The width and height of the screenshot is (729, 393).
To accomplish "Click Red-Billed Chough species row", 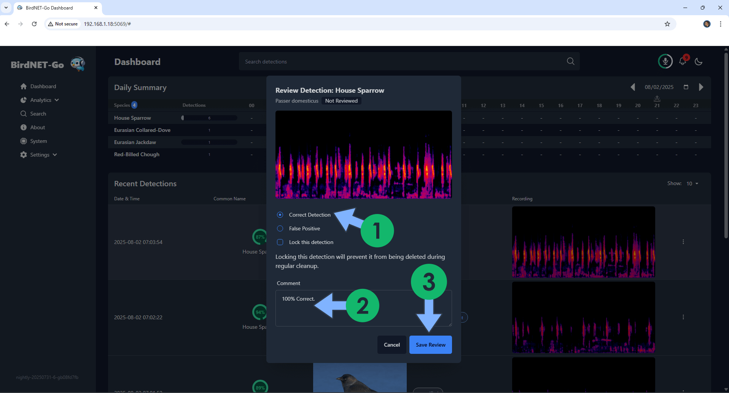I will 137,154.
